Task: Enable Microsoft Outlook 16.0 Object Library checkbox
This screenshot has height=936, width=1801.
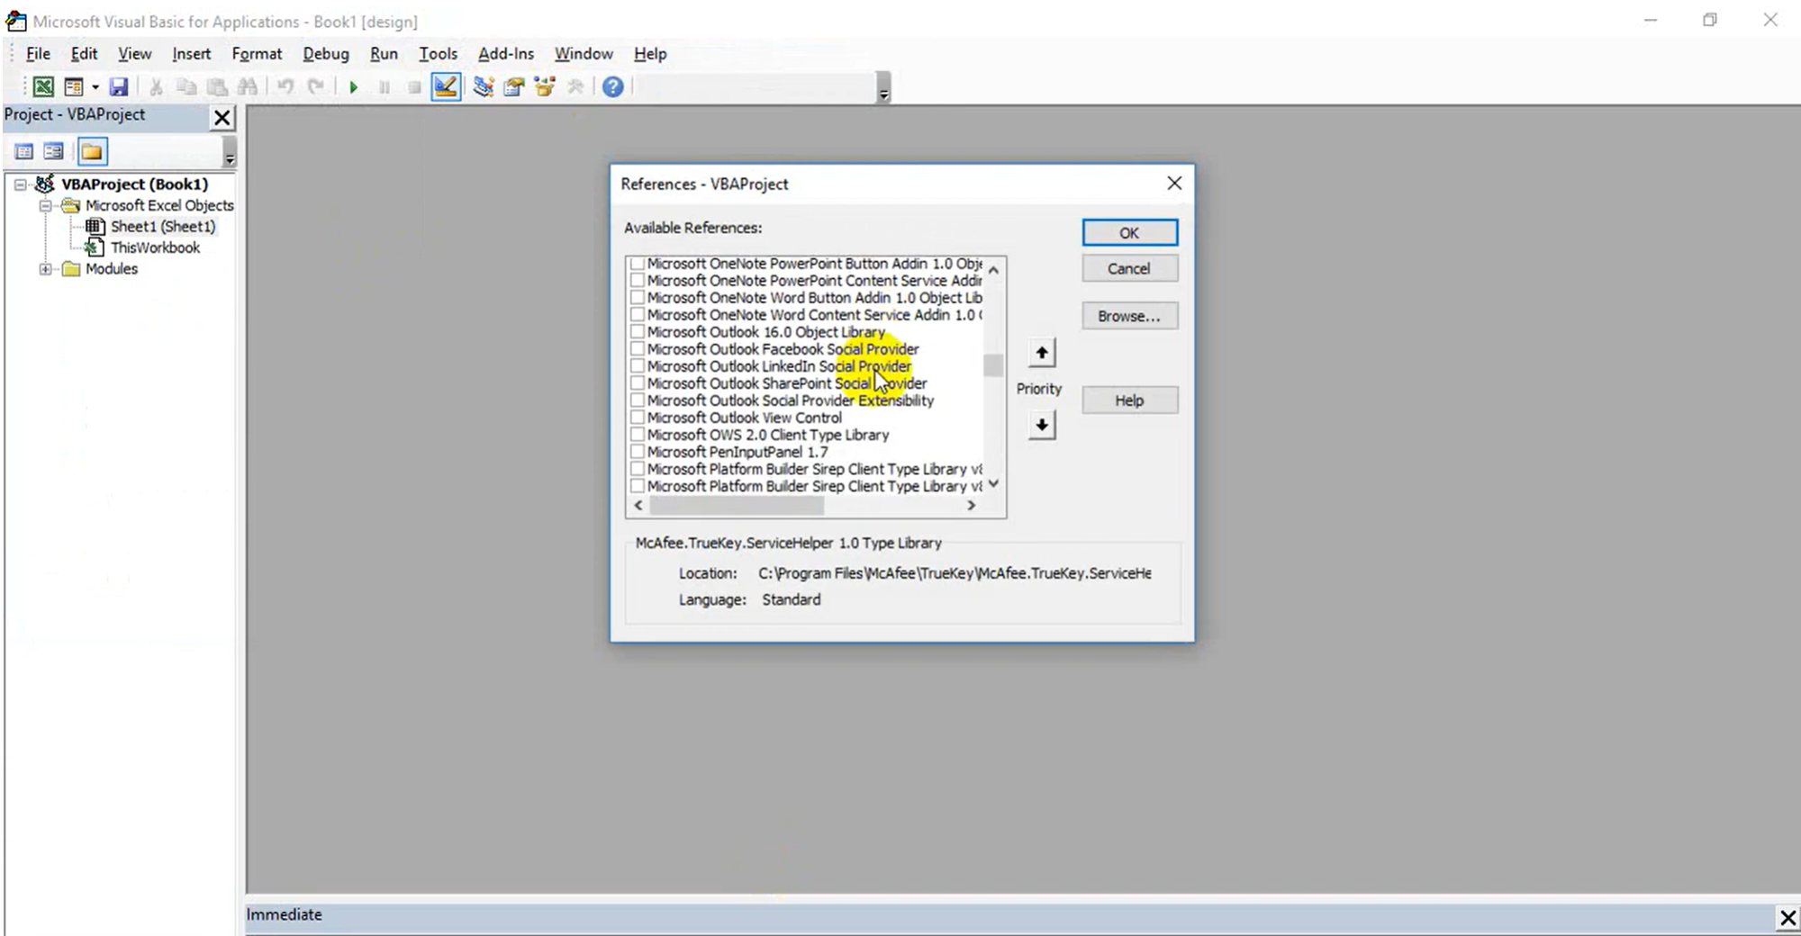Action: pyautogui.click(x=638, y=332)
